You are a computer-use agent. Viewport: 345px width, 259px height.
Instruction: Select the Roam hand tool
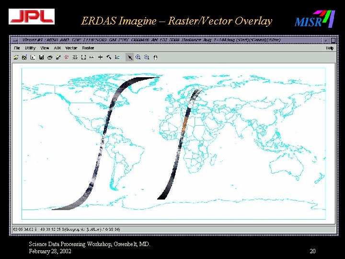155,57
